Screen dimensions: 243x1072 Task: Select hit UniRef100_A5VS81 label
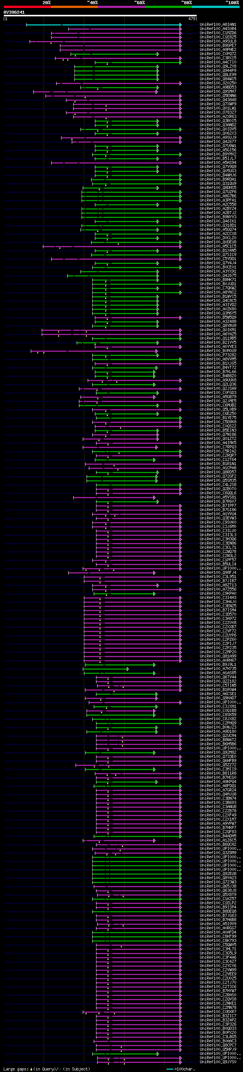pos(218,497)
